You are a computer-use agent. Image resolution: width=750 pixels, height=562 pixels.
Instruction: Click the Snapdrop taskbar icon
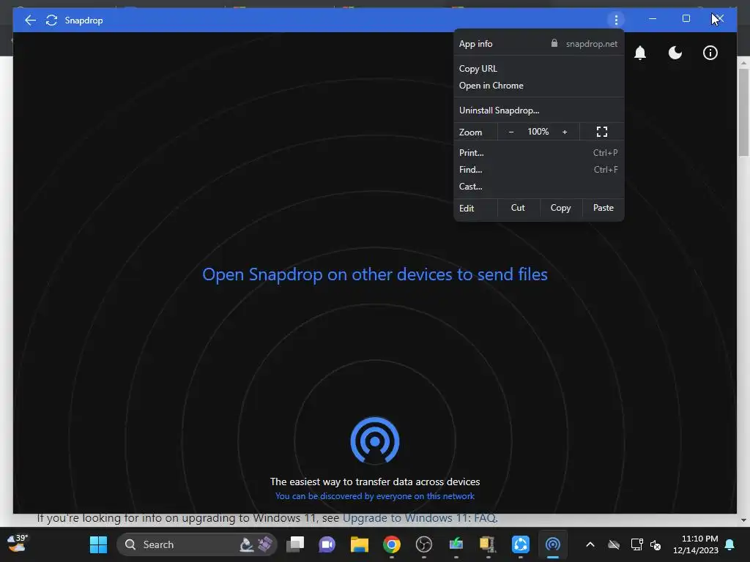pos(552,544)
